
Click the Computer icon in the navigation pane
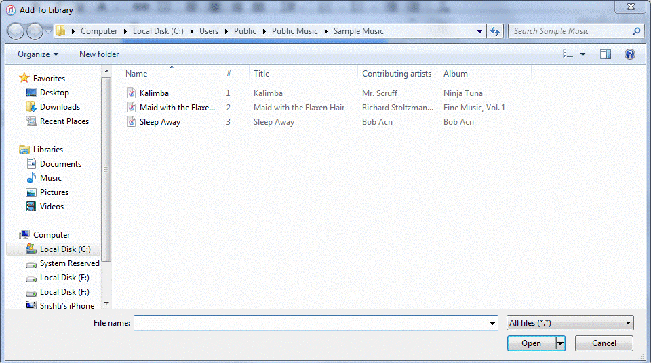(x=24, y=235)
